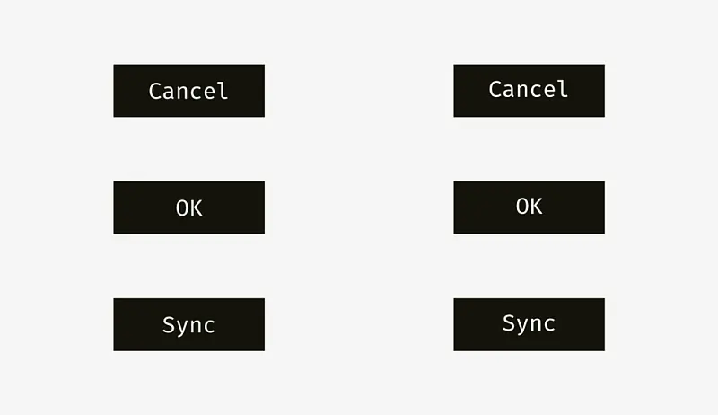Viewport: 718px width, 415px height.
Task: Dismiss using Cancel with vertically centered label
Action: pos(189,91)
